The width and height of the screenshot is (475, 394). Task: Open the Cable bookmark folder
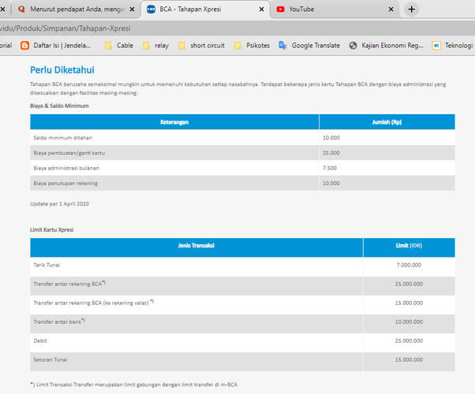click(x=118, y=46)
